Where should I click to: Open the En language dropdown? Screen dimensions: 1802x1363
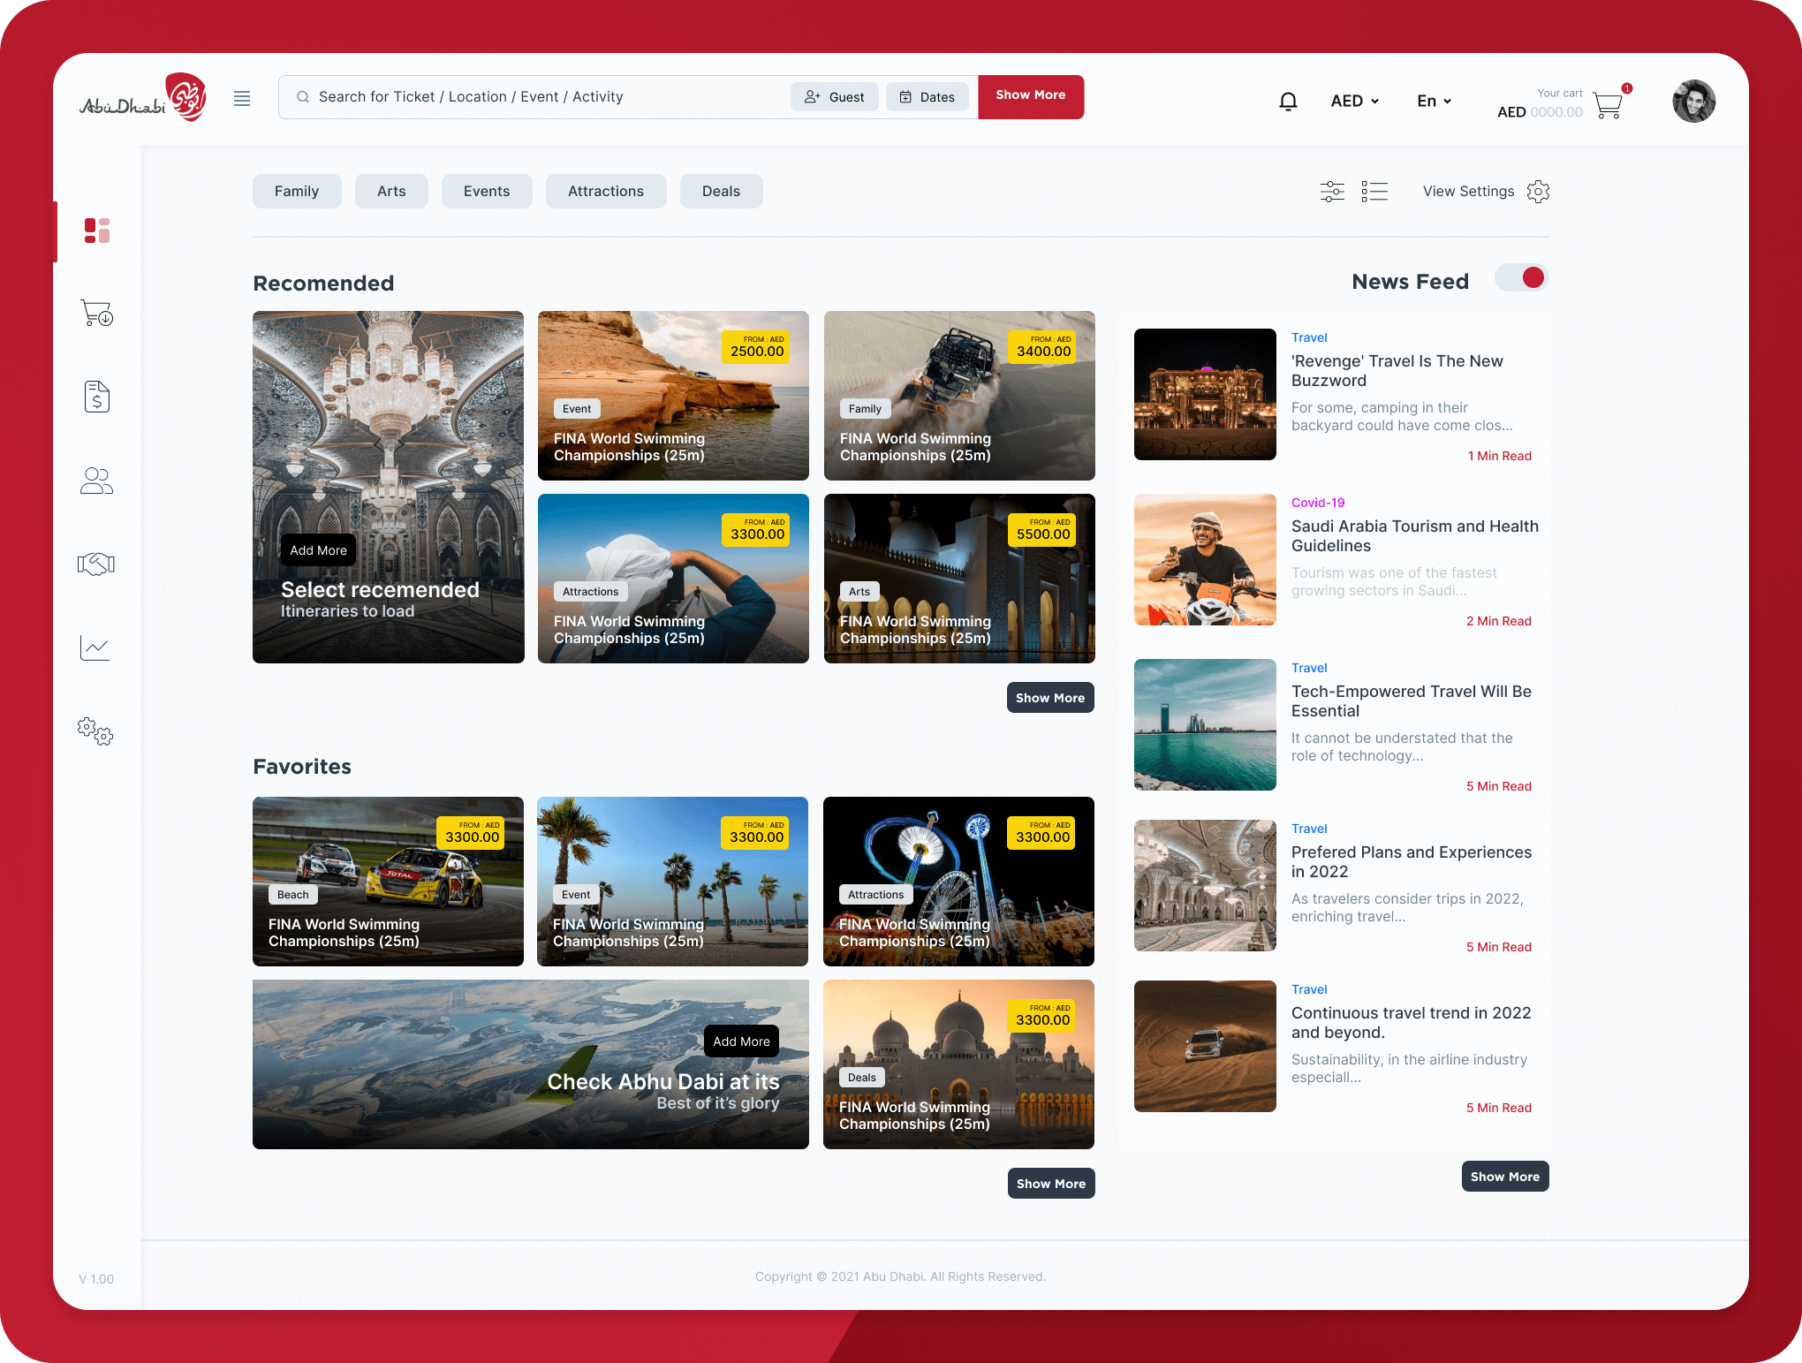[1435, 102]
